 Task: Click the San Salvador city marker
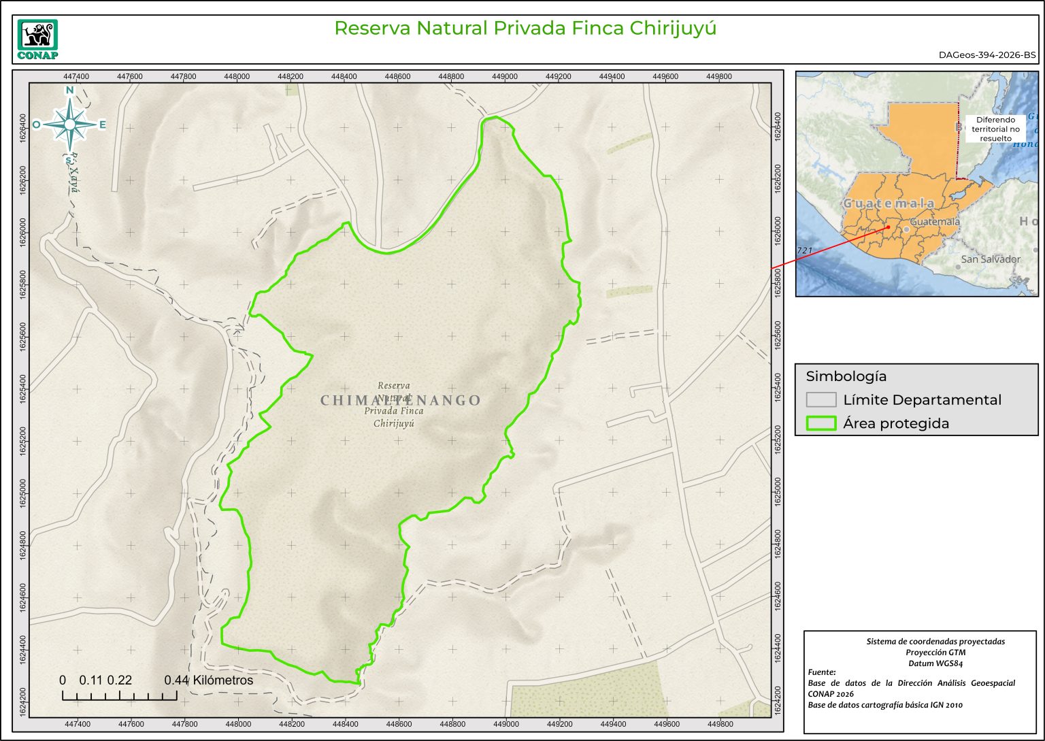958,266
